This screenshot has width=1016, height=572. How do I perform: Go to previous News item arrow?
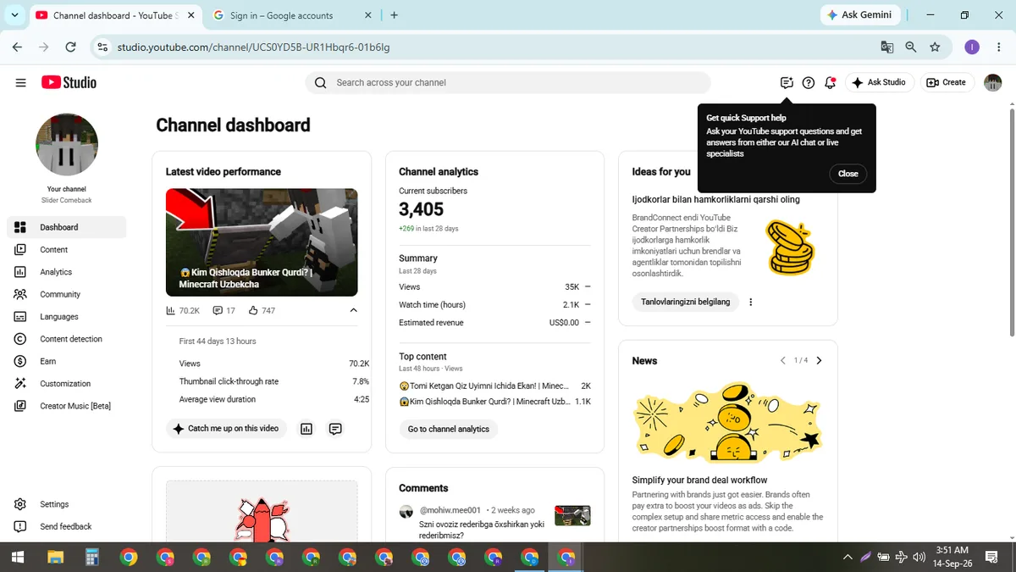pos(783,360)
